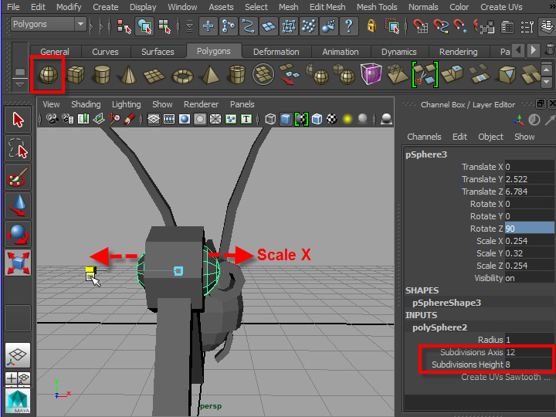Open the Polygons menu set dropdown
This screenshot has width=556, height=417.
point(48,24)
